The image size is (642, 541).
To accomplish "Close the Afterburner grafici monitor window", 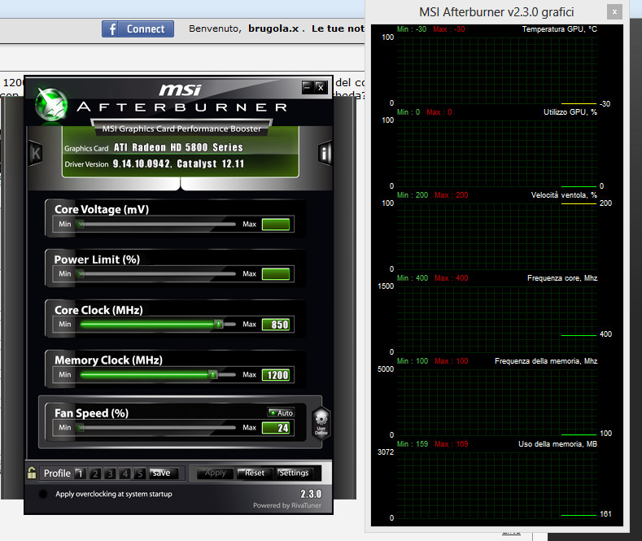I will click(614, 12).
